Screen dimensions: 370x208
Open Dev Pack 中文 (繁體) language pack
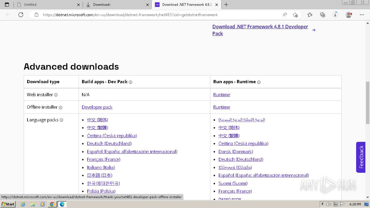tap(97, 127)
